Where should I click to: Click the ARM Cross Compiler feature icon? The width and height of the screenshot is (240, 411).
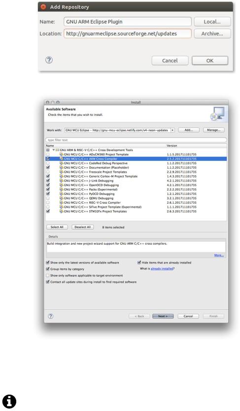[x=62, y=159]
